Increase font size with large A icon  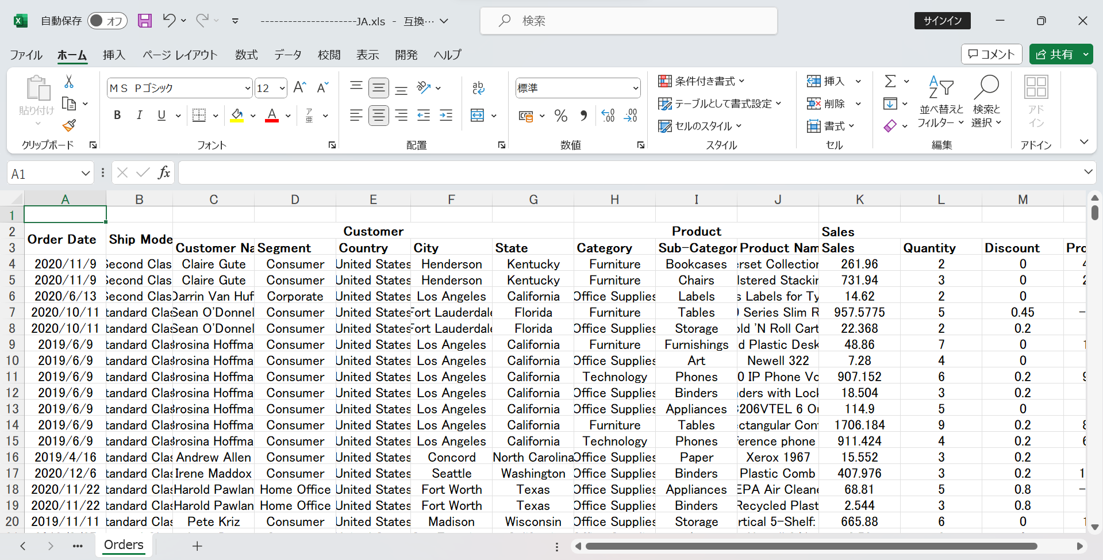[299, 87]
